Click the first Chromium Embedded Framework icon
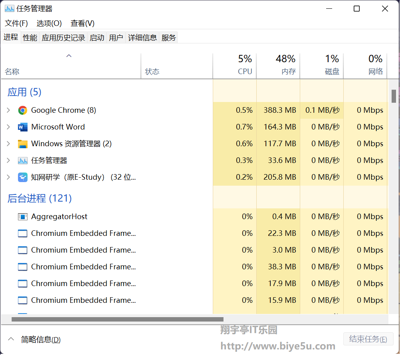Viewport: 400px width, 355px height. pyautogui.click(x=23, y=233)
